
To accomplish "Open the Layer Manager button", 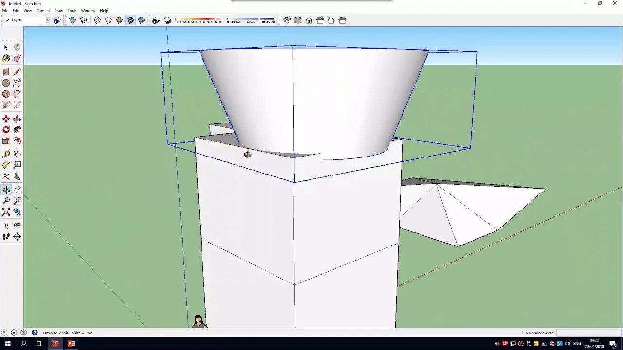I will click(x=57, y=20).
